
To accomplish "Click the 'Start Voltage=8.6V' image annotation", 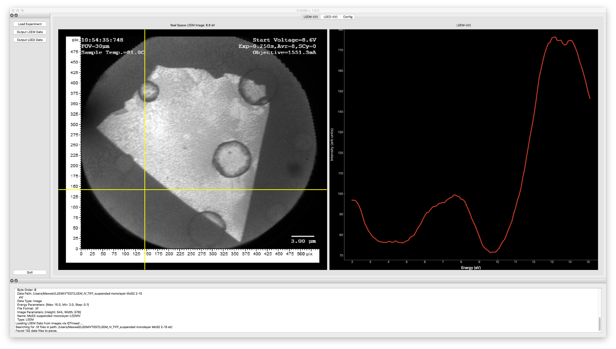I will point(284,40).
